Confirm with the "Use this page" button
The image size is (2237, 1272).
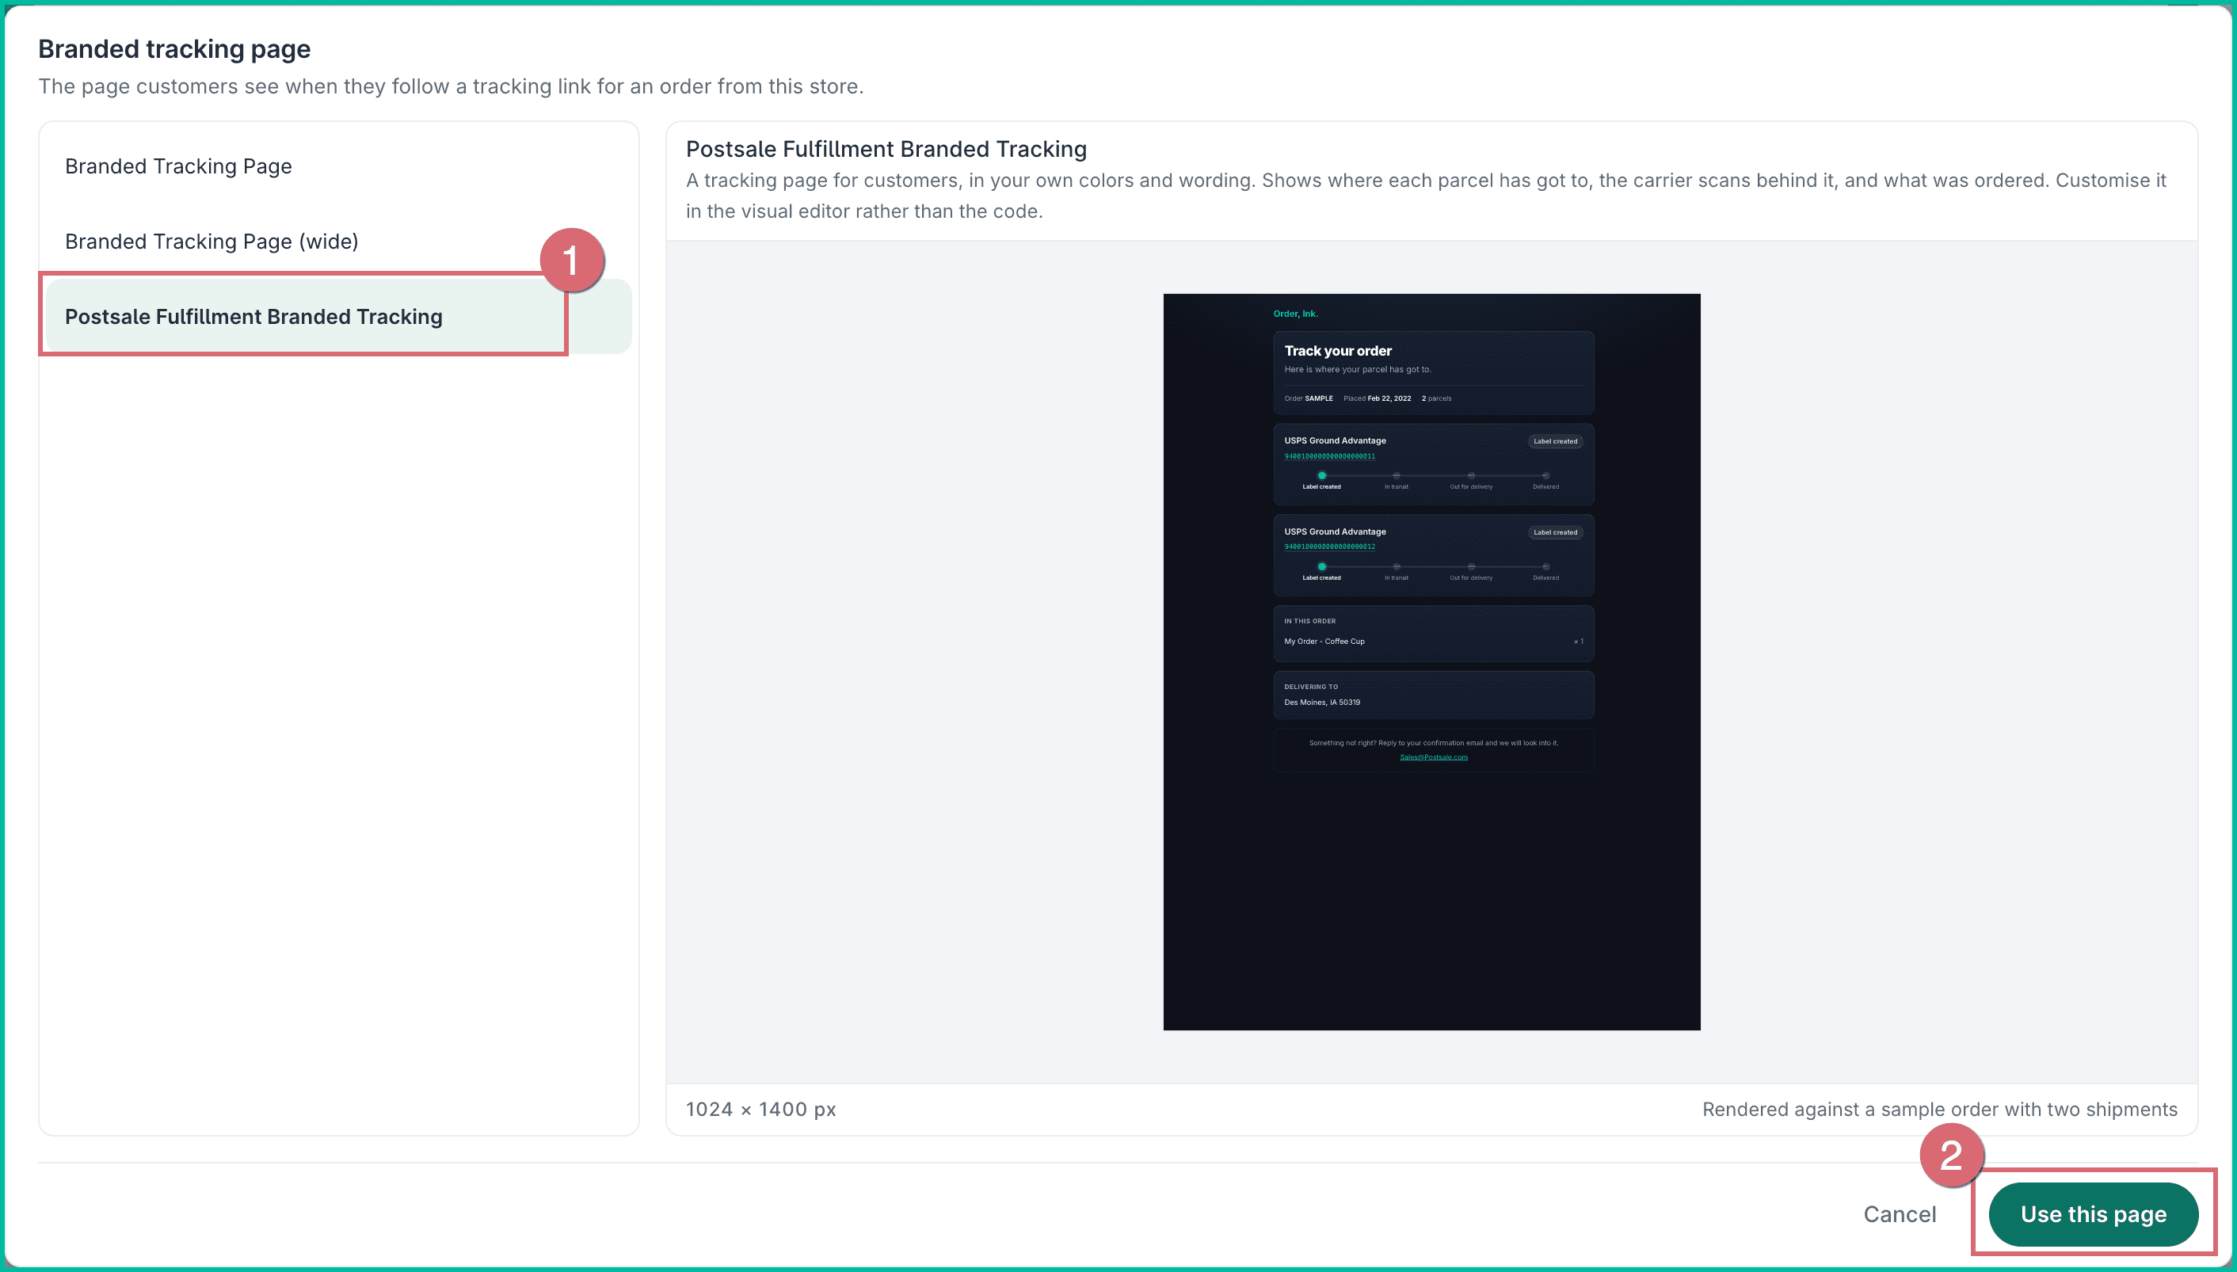[2093, 1213]
